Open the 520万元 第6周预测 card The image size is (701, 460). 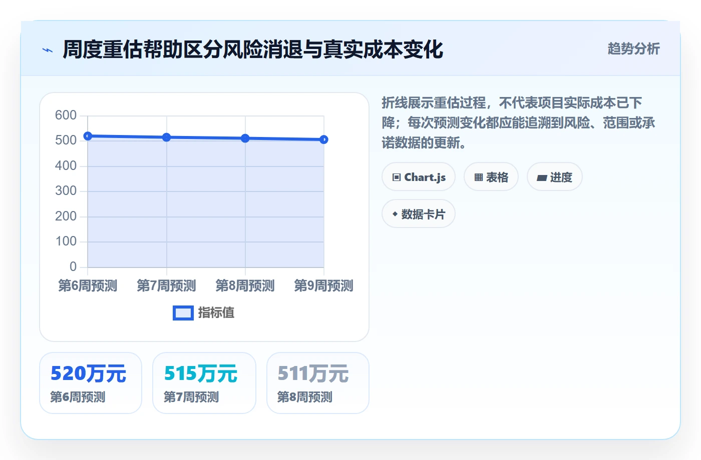(91, 383)
